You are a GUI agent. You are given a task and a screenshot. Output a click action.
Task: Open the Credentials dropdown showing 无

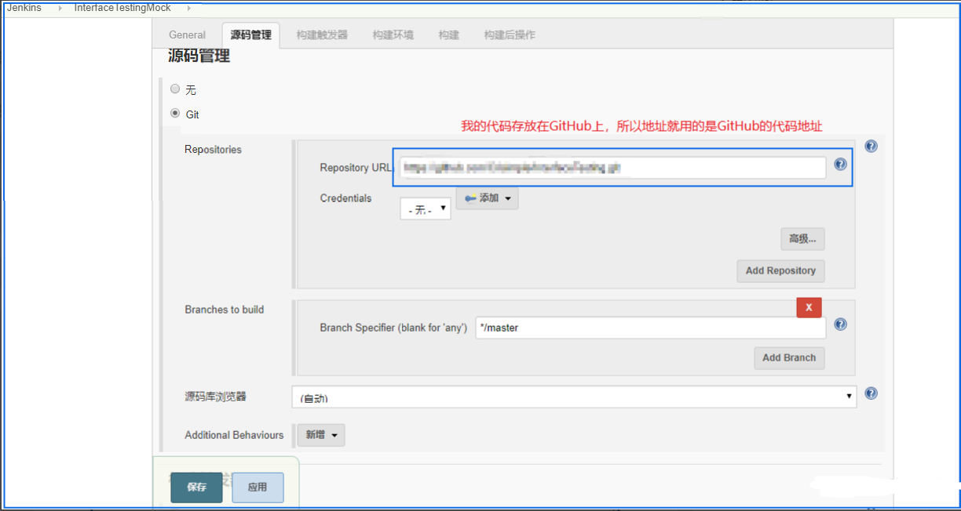click(x=426, y=208)
